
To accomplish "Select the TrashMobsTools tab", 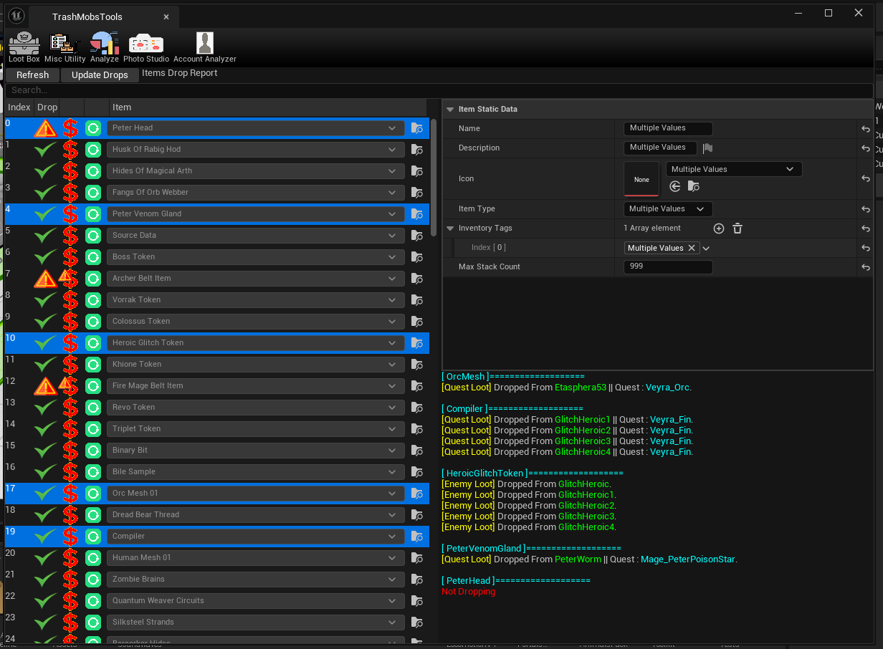I will pyautogui.click(x=87, y=16).
